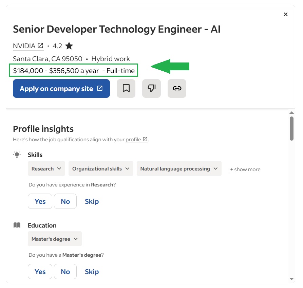This screenshot has height=288, width=303.
Task: Click + show more skills
Action: [245, 169]
